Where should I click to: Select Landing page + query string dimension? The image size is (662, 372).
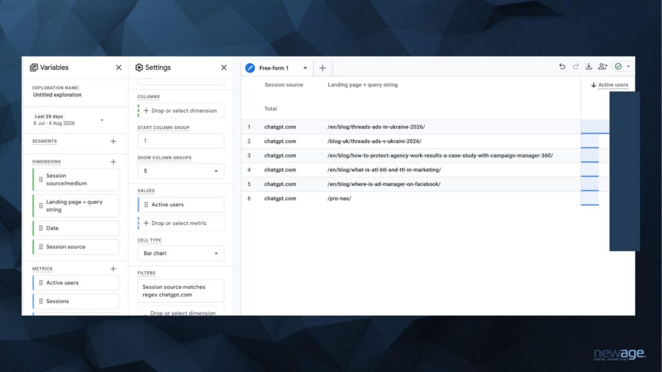(x=76, y=206)
